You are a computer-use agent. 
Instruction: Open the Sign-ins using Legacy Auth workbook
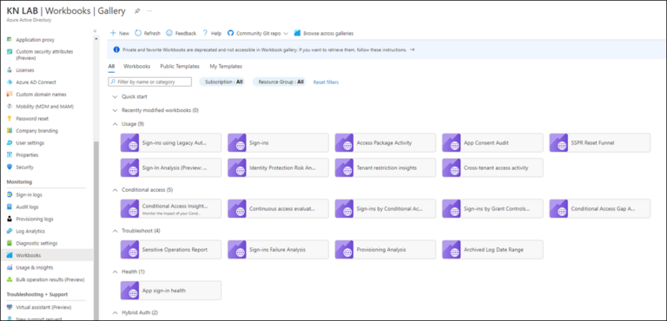tap(171, 143)
